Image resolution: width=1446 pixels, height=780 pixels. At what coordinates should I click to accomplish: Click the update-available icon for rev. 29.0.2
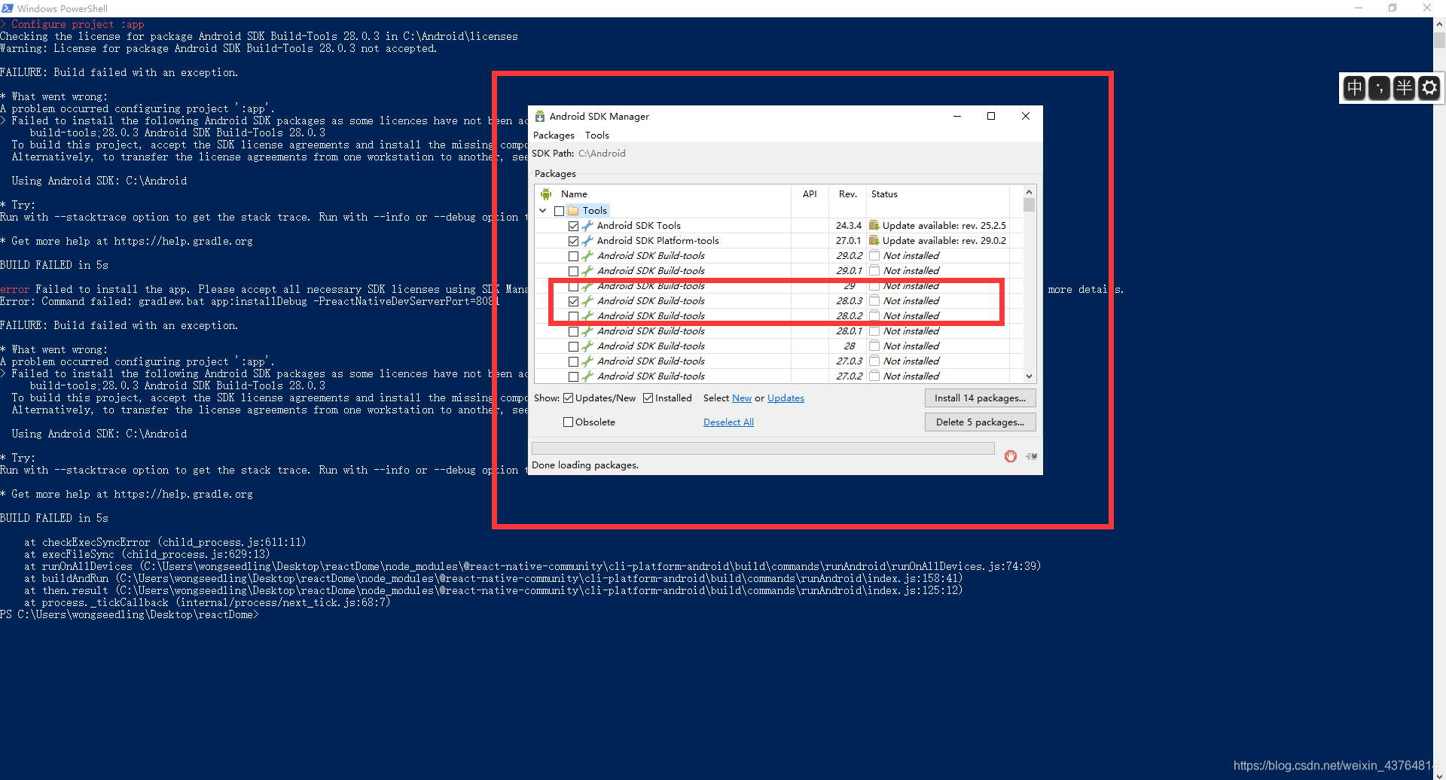coord(874,240)
